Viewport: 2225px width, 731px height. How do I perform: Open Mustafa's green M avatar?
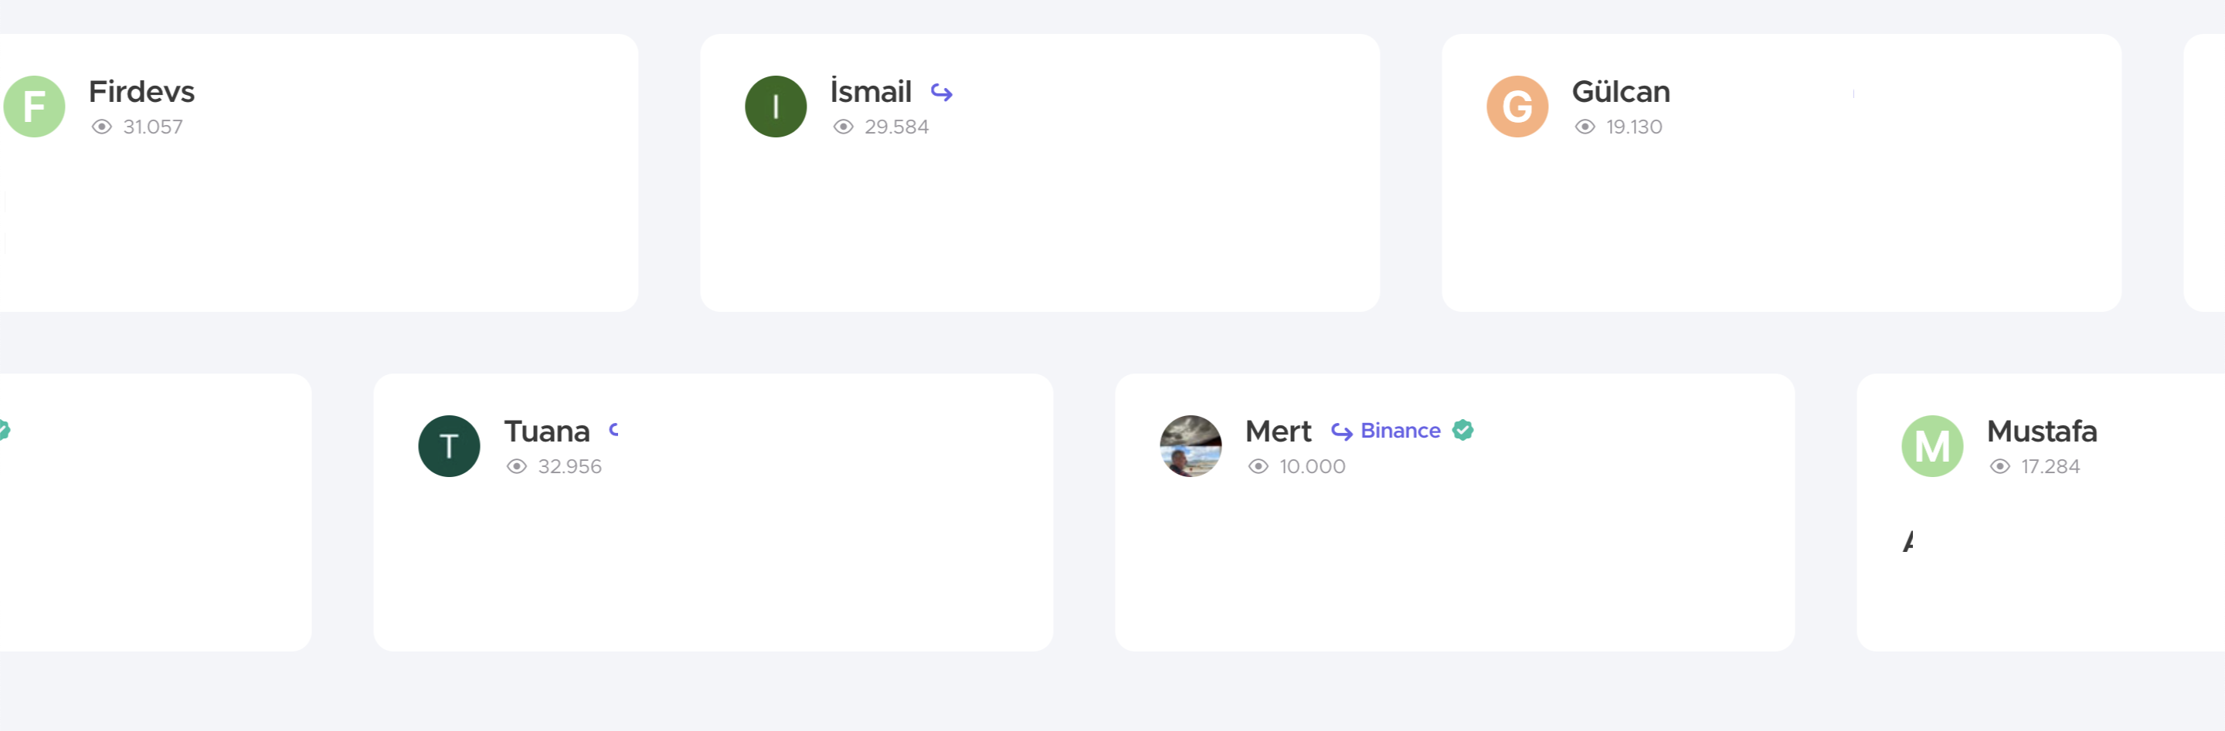[1932, 446]
